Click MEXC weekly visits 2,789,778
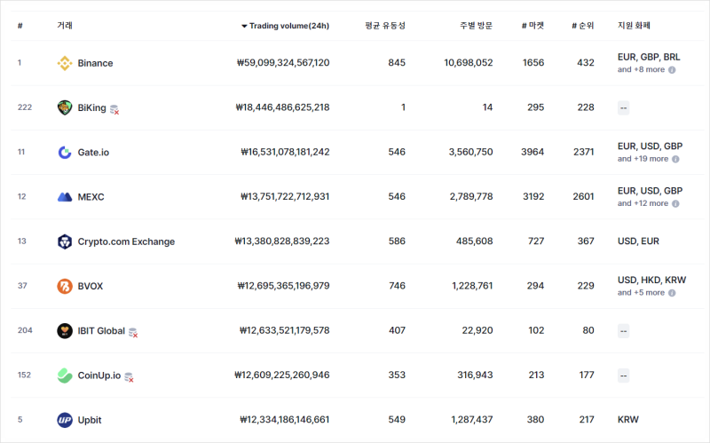 click(x=471, y=196)
